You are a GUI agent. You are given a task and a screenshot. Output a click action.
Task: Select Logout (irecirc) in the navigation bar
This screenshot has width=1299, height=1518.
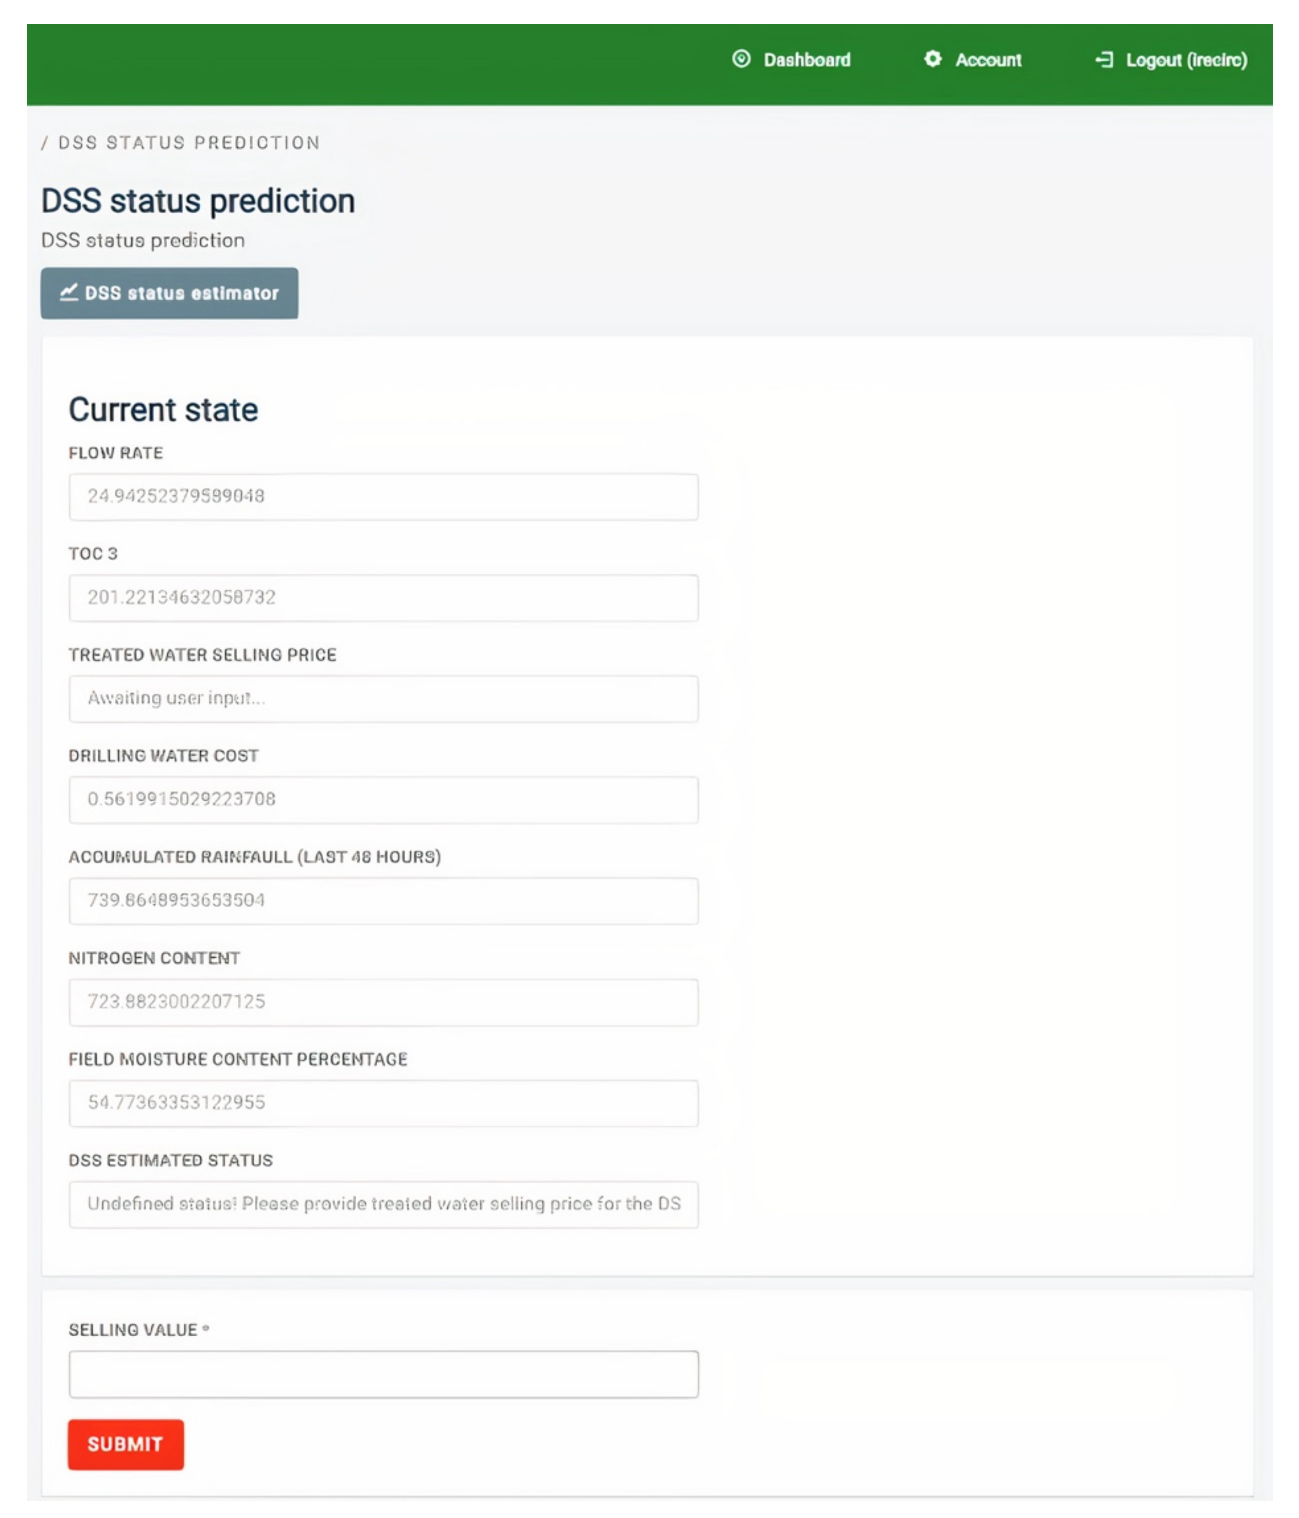click(1185, 60)
